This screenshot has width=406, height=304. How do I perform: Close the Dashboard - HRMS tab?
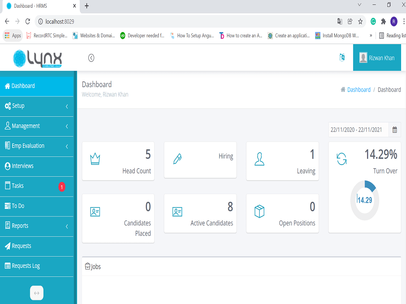[x=74, y=6]
